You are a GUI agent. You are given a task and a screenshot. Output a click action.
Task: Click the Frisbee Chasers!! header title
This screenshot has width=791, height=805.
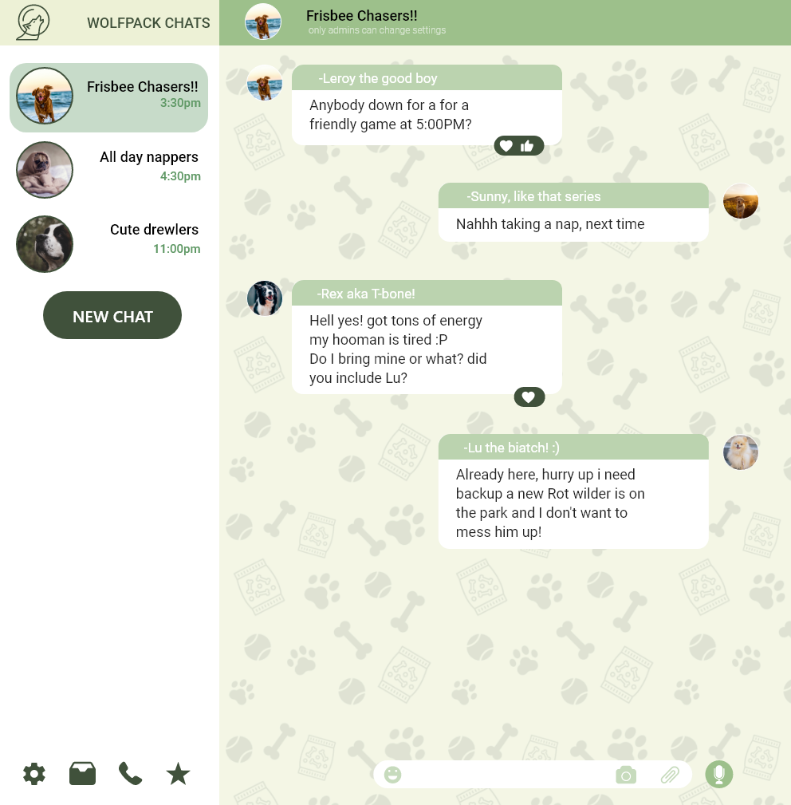[362, 16]
